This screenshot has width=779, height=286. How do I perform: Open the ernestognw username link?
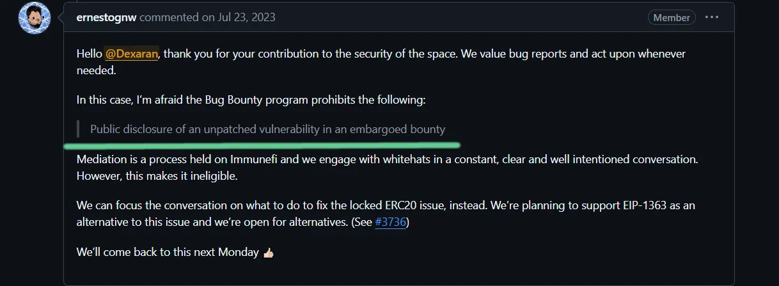pyautogui.click(x=106, y=17)
